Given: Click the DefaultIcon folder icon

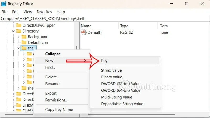Looking at the screenshot, I should pos(24,42).
